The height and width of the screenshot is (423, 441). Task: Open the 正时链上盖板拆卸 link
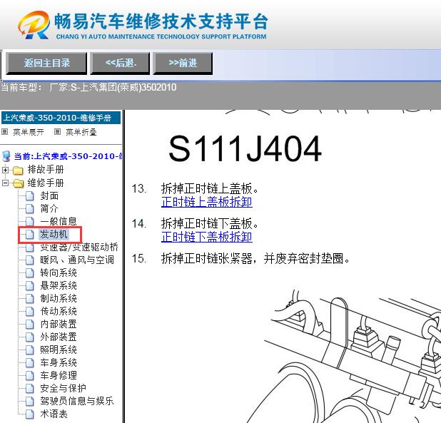207,202
